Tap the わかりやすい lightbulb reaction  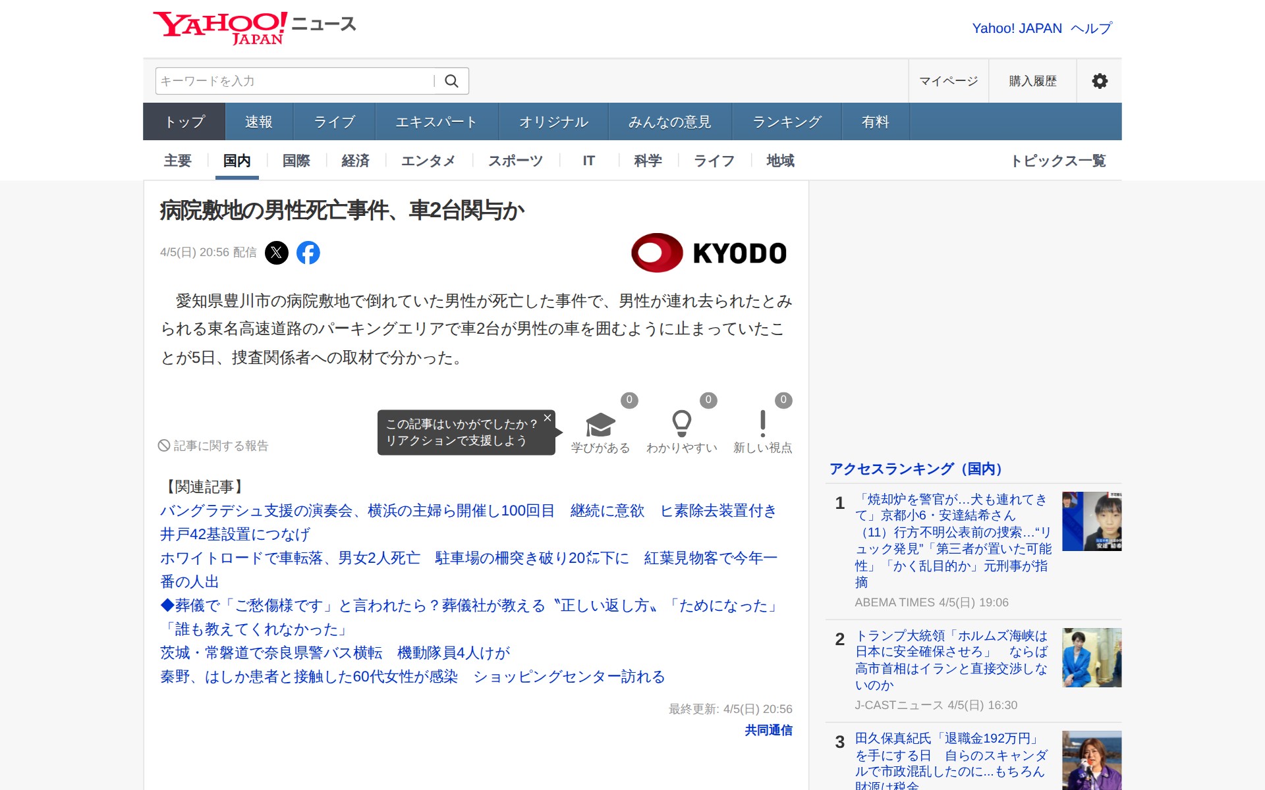683,425
